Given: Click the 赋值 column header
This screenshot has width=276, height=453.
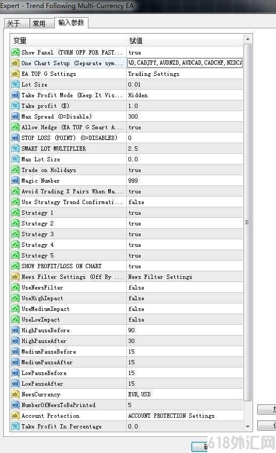Looking at the screenshot, I should (x=185, y=41).
